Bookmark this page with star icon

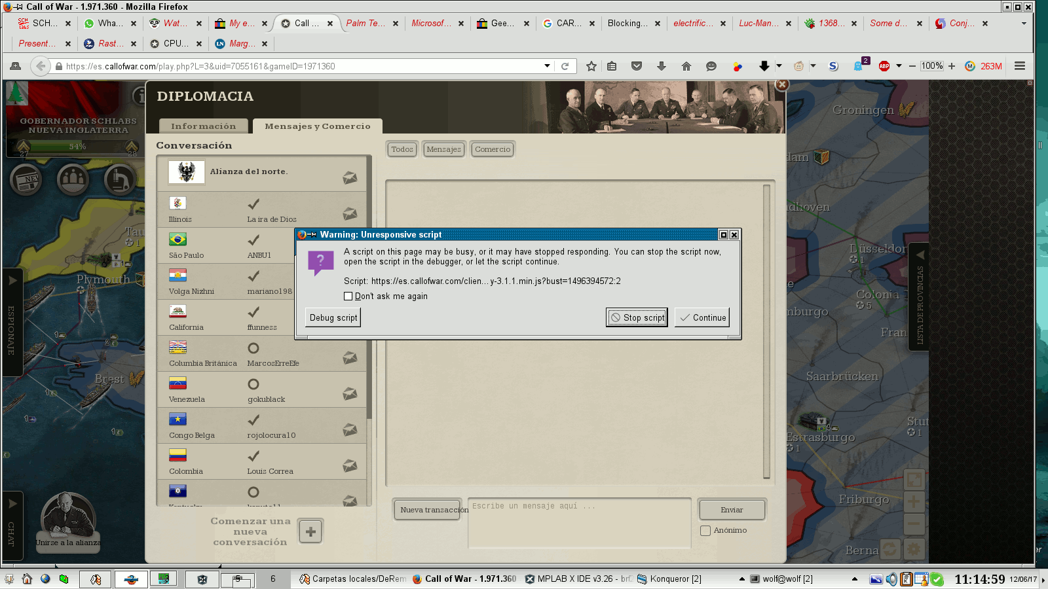pyautogui.click(x=591, y=66)
